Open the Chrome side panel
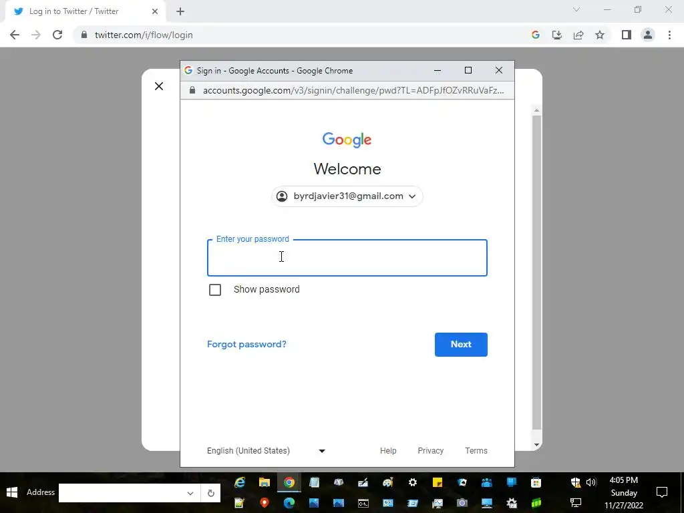Screen dimensions: 684x513 tap(627, 35)
